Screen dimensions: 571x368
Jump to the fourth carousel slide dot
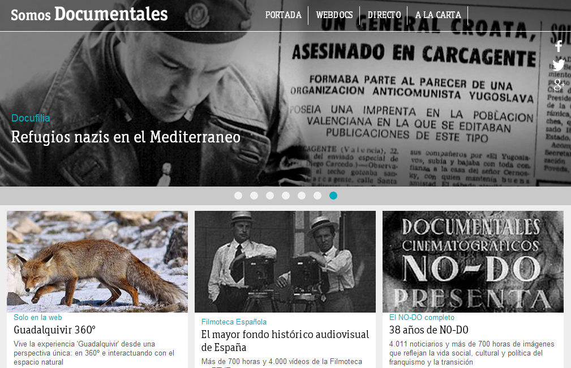286,196
